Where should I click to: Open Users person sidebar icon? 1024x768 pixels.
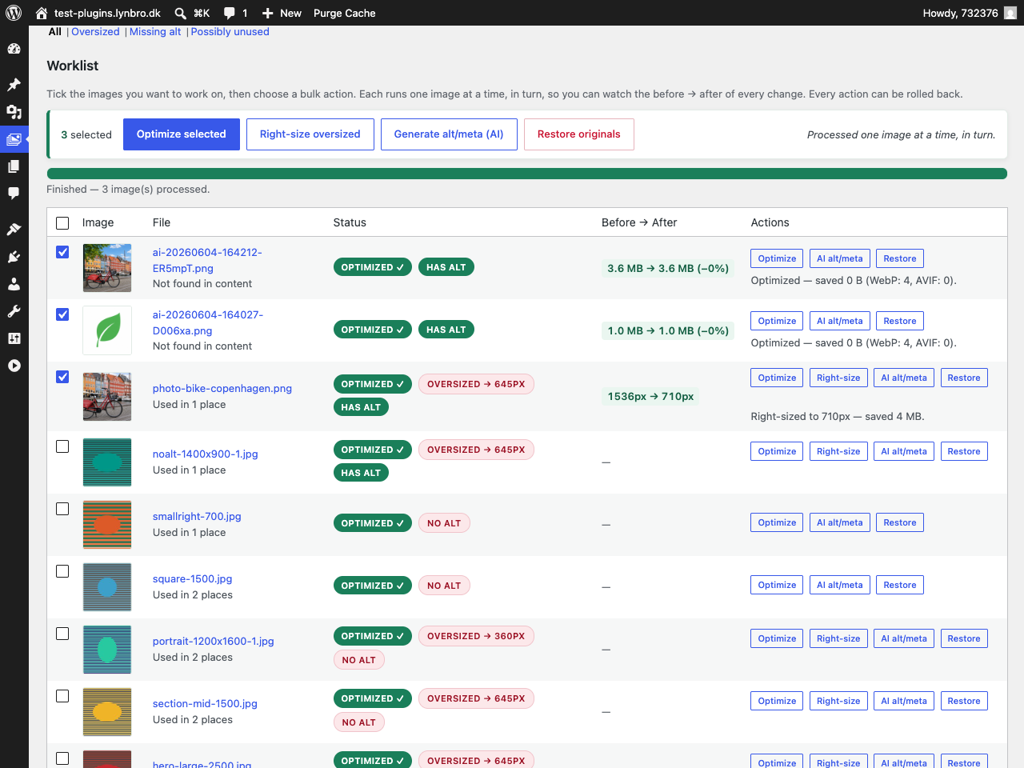click(x=14, y=284)
